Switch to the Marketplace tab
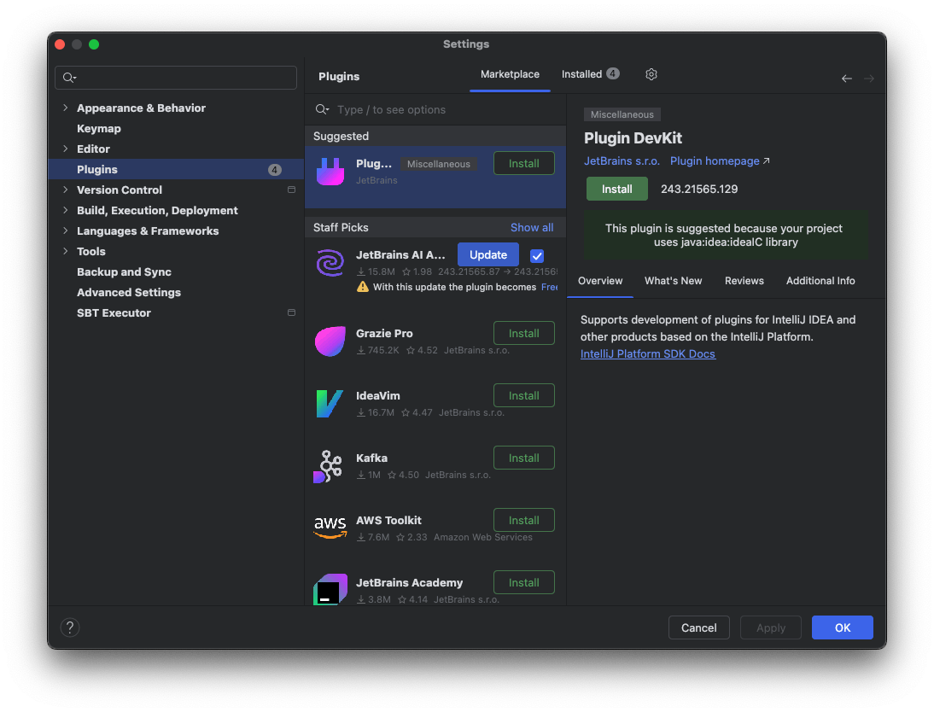The image size is (934, 712). click(x=510, y=74)
